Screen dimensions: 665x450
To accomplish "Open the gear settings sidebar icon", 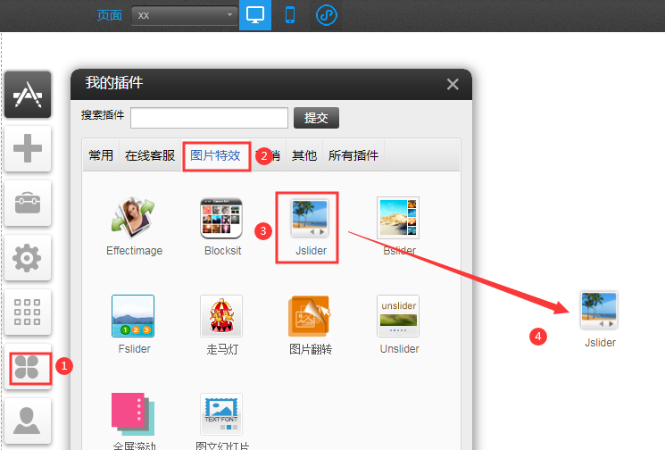I will (x=28, y=258).
